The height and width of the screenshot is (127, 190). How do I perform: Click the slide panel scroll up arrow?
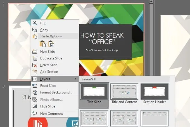pyautogui.click(x=151, y=2)
